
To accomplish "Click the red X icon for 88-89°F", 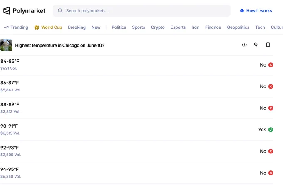I will click(x=271, y=108).
